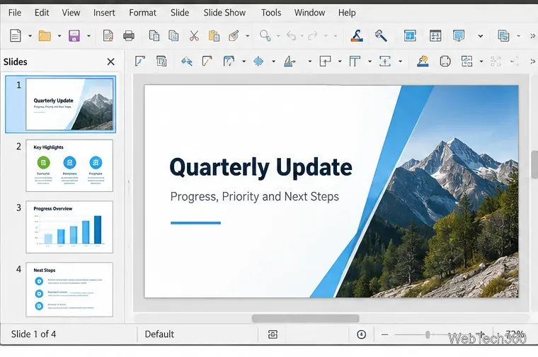Expand the dropdown beside L-shaped frame icon

[340, 62]
